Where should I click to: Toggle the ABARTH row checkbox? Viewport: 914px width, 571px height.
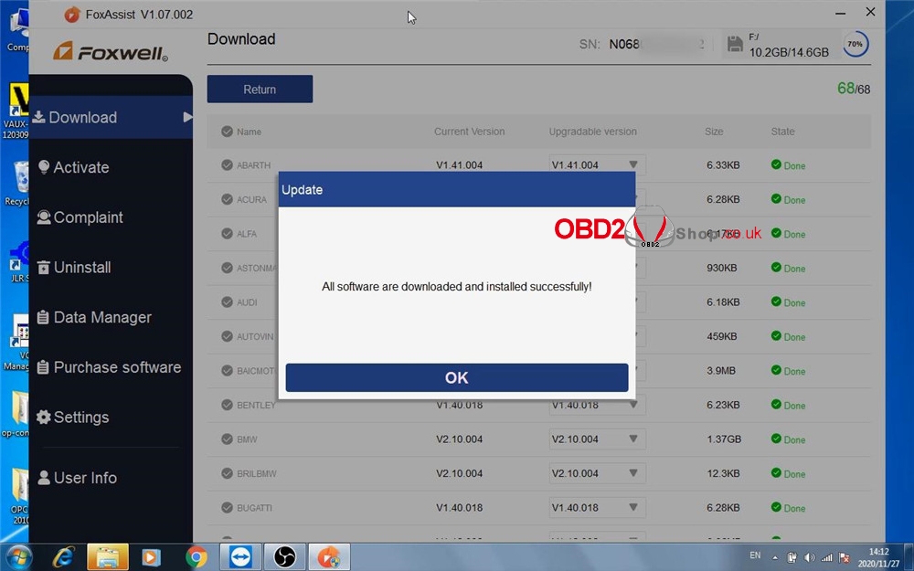click(x=227, y=165)
